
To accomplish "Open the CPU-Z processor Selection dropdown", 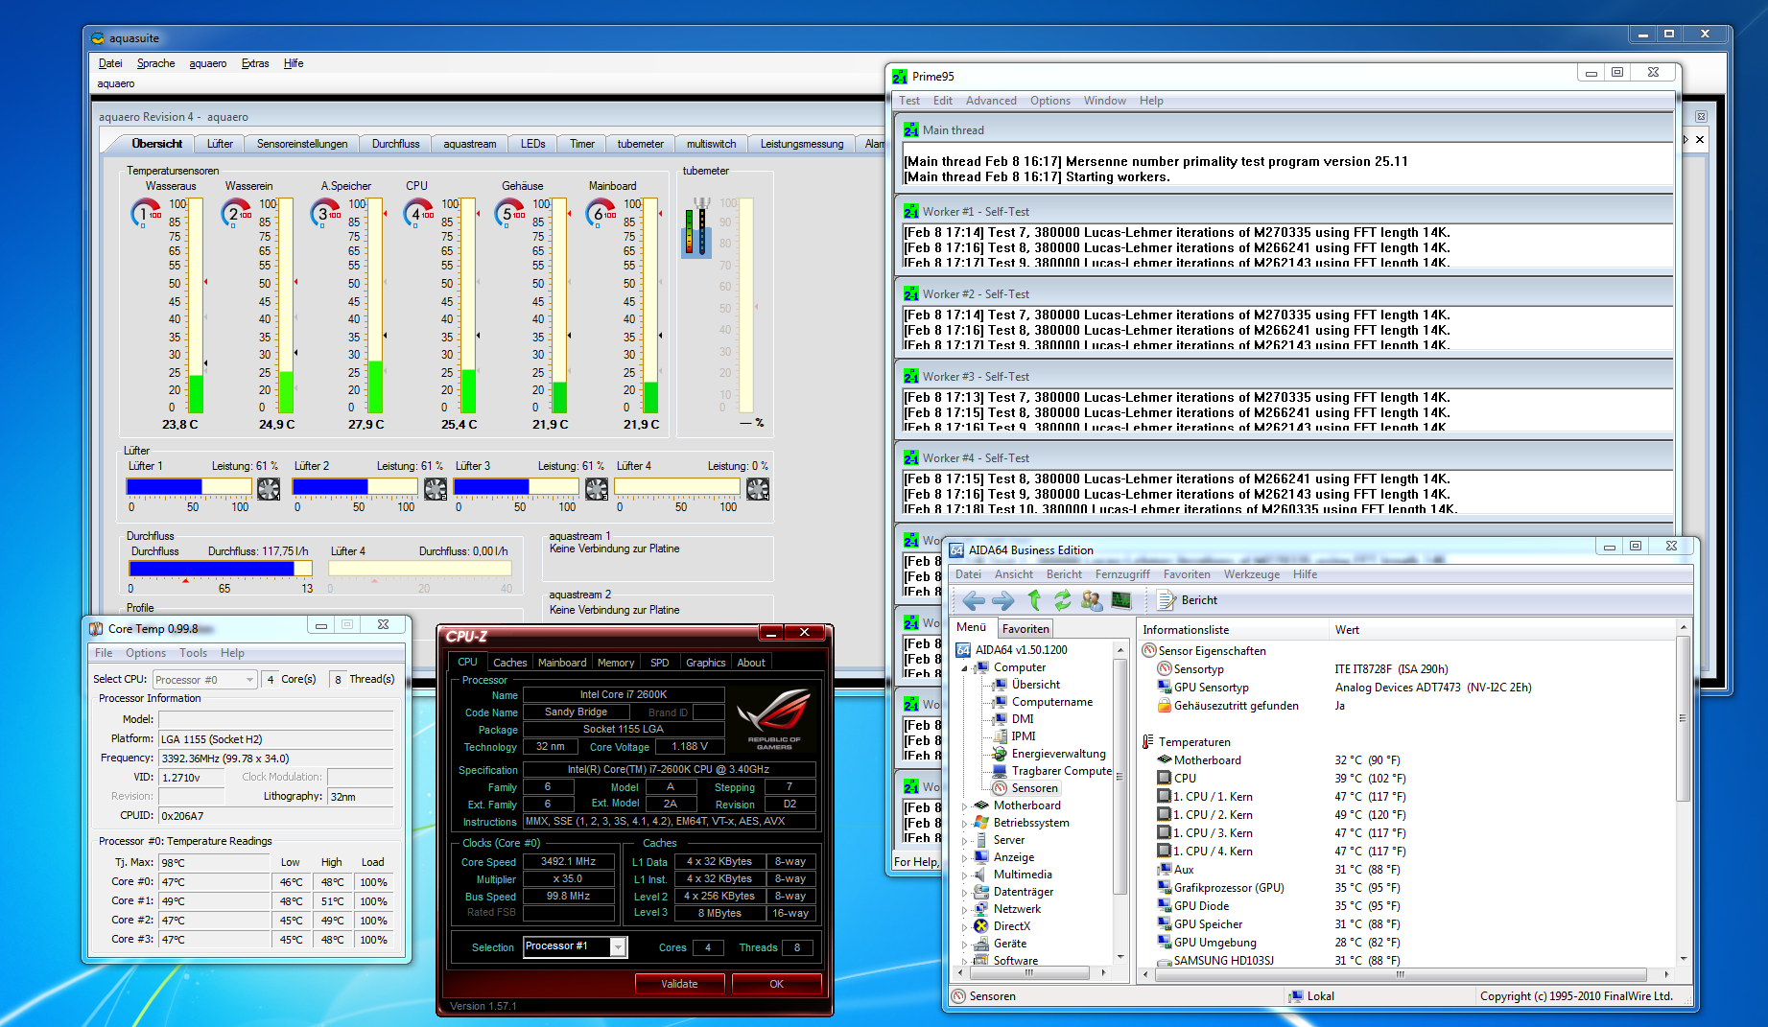I will coord(618,947).
